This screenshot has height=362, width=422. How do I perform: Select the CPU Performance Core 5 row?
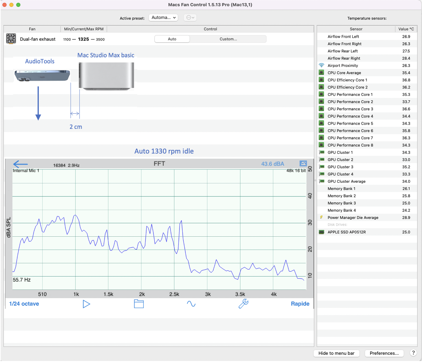(x=367, y=123)
